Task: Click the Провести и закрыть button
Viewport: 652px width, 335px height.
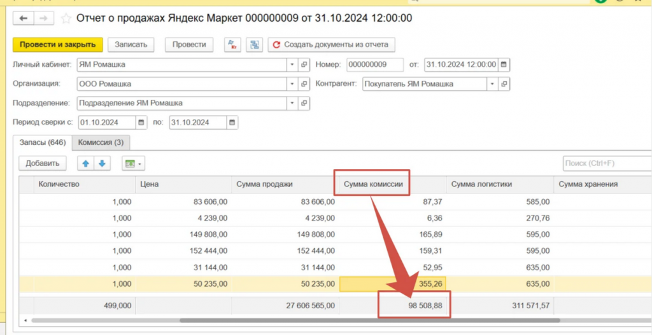Action: tap(57, 44)
